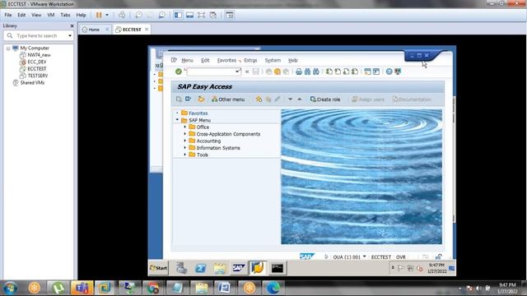Expand the Favorites folder node
527x296 pixels.
point(178,113)
